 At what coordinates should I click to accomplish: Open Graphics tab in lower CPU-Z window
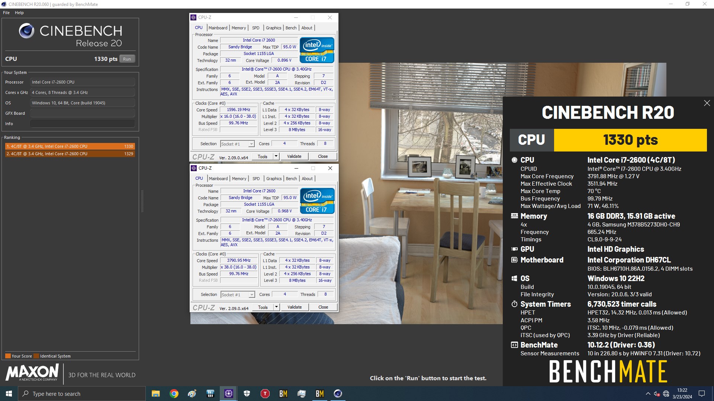[x=274, y=179]
